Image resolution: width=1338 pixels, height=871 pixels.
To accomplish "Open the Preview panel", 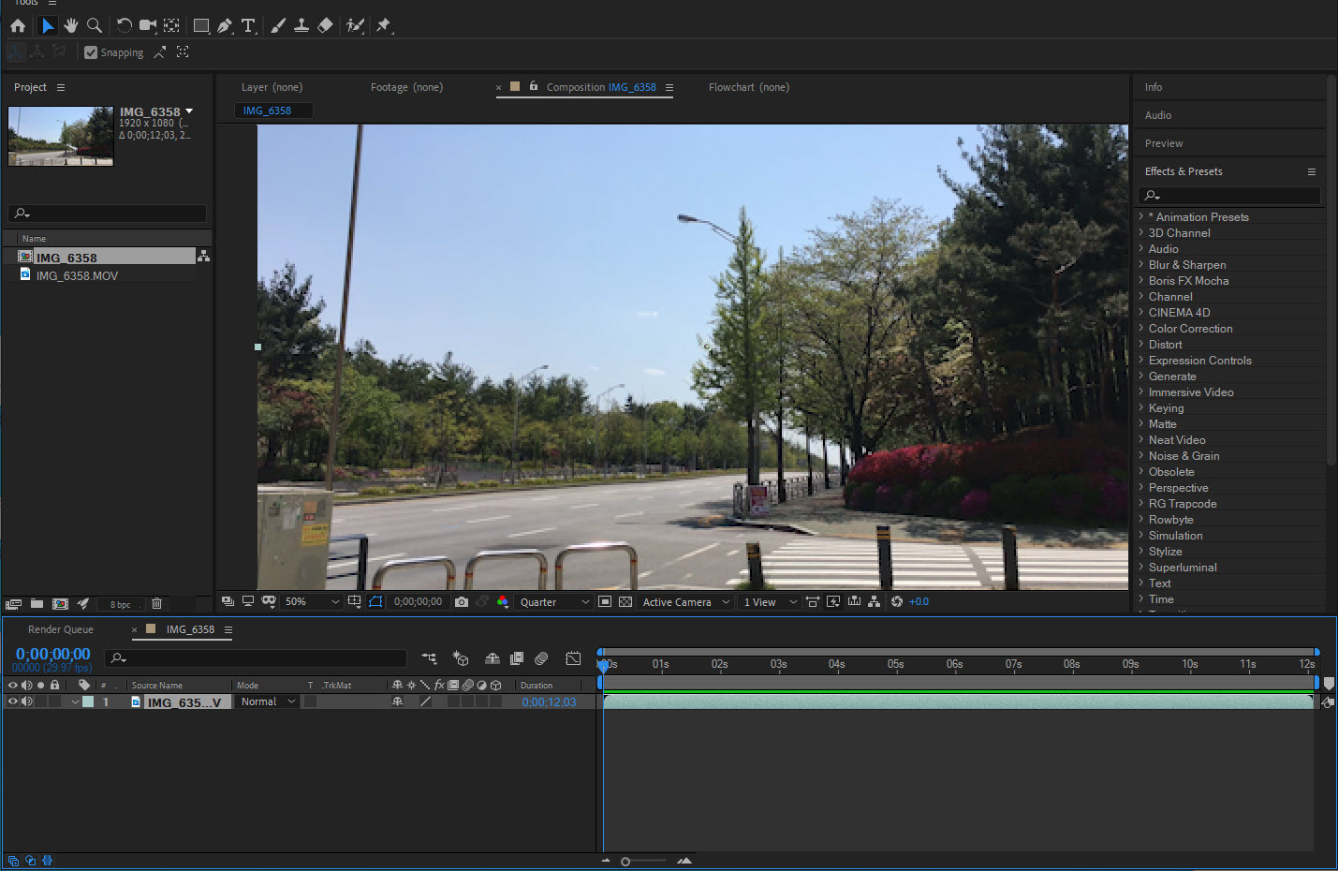I will click(x=1164, y=143).
